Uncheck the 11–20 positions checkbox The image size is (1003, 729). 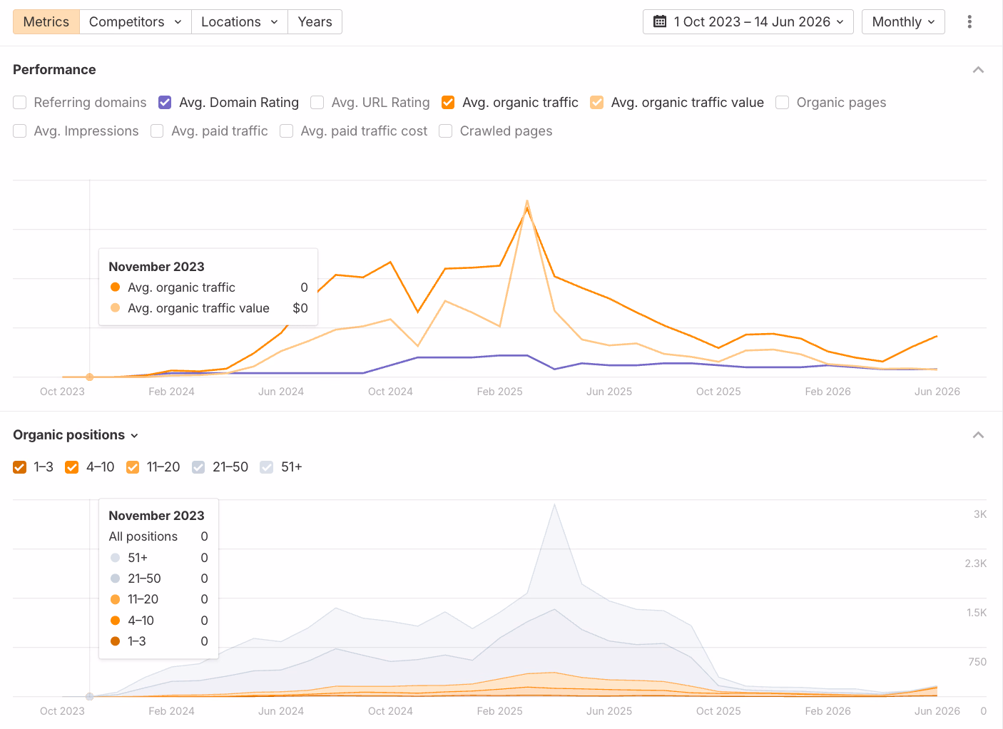[133, 467]
